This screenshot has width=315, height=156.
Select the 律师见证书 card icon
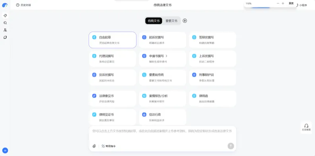[94, 115]
